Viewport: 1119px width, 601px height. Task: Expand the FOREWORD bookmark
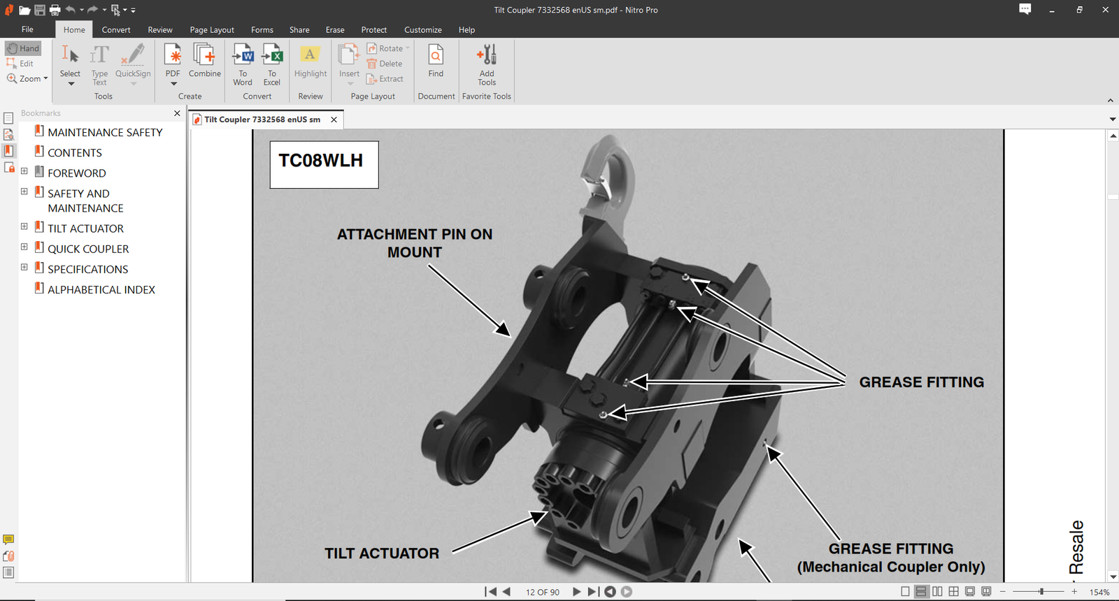(24, 171)
